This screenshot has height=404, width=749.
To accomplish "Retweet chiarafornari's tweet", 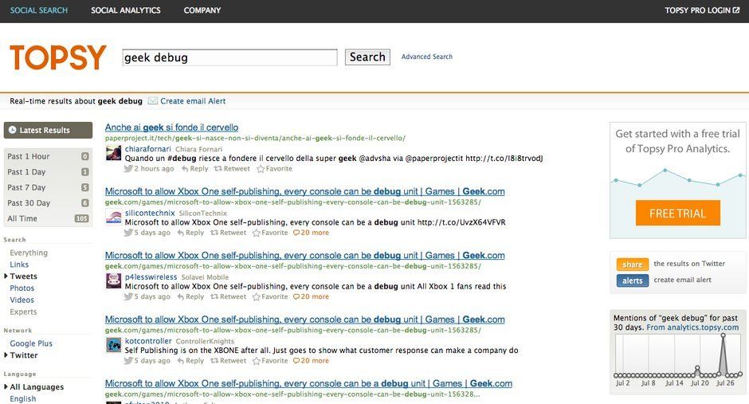I will (232, 169).
